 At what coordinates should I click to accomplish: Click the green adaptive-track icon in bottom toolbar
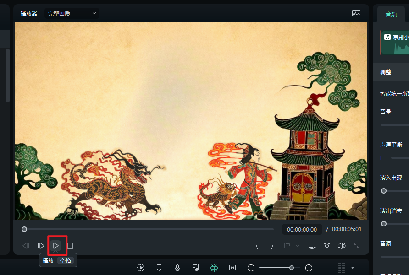(x=214, y=268)
